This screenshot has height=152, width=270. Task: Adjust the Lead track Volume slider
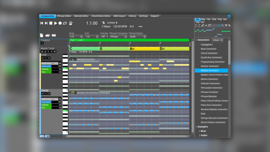tap(51, 69)
